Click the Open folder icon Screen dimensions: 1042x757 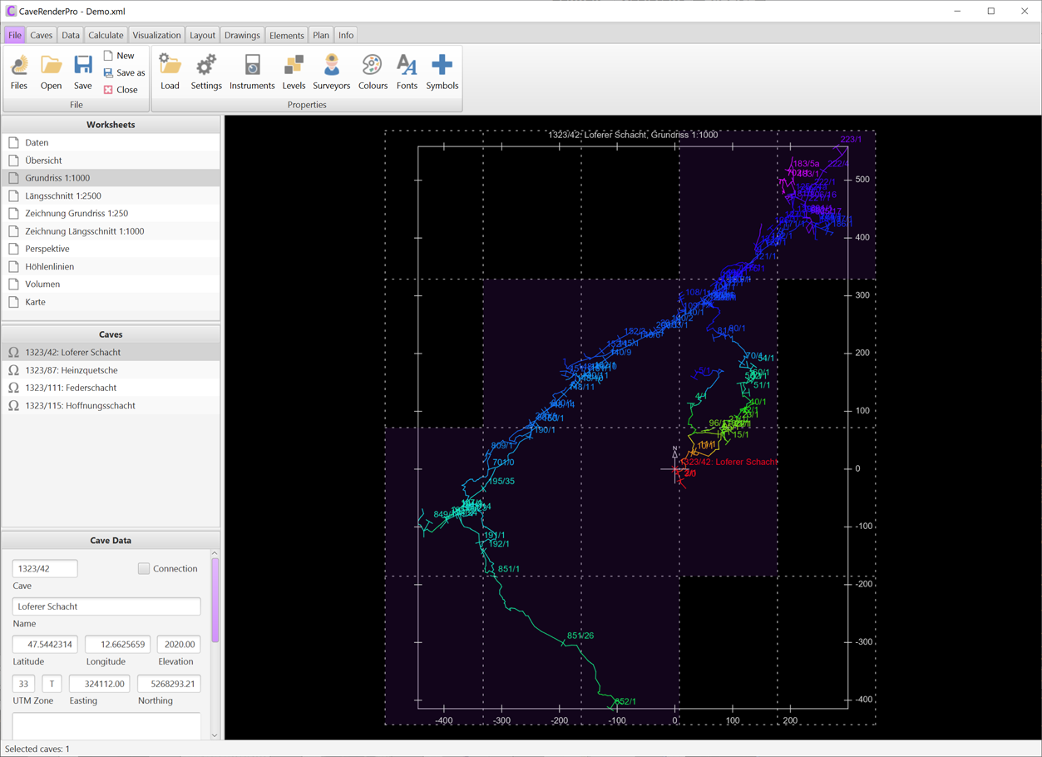pos(51,72)
